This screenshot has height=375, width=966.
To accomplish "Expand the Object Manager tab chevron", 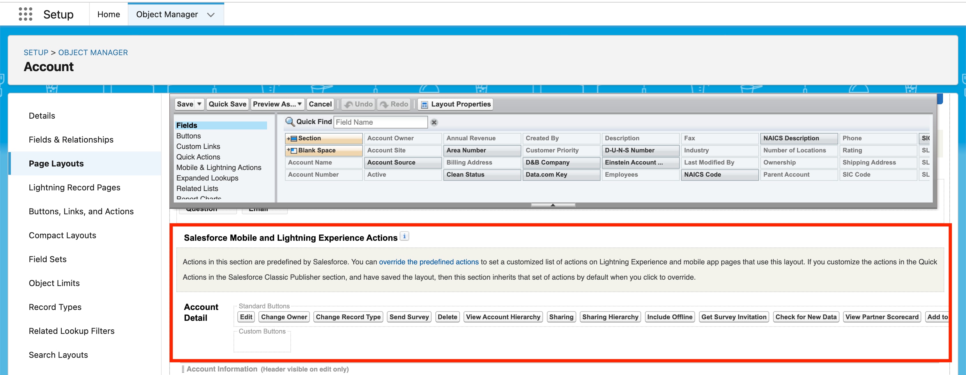I will [x=211, y=15].
